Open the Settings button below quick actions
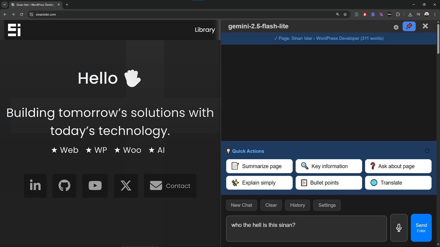This screenshot has height=247, width=440. coord(327,205)
